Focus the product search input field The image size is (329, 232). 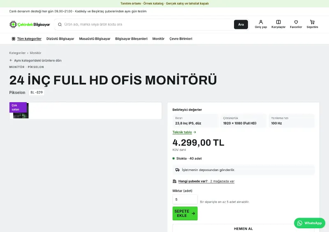click(148, 24)
